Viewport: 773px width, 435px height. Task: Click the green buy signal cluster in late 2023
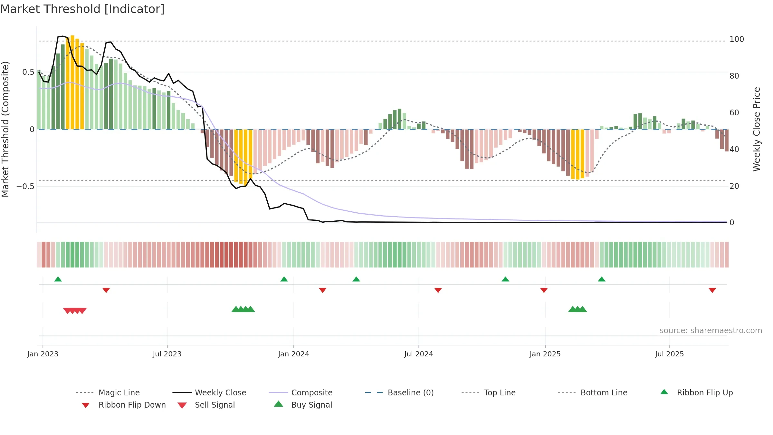tap(243, 309)
